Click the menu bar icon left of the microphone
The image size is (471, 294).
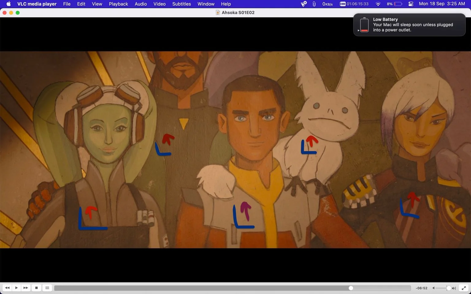(304, 4)
